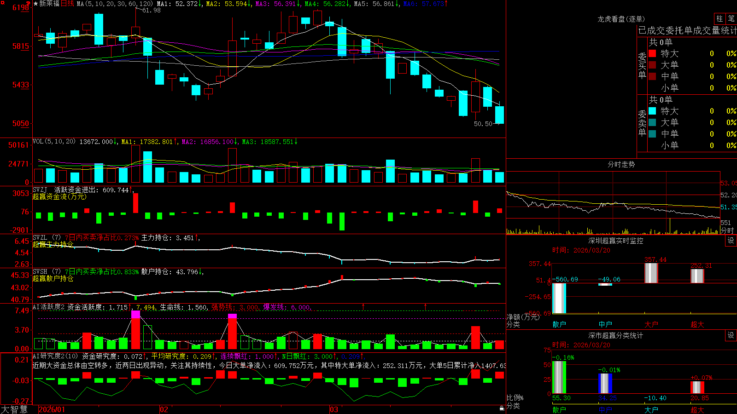Click the 深市超赢分类统计 title
The width and height of the screenshot is (737, 414).
click(615, 335)
